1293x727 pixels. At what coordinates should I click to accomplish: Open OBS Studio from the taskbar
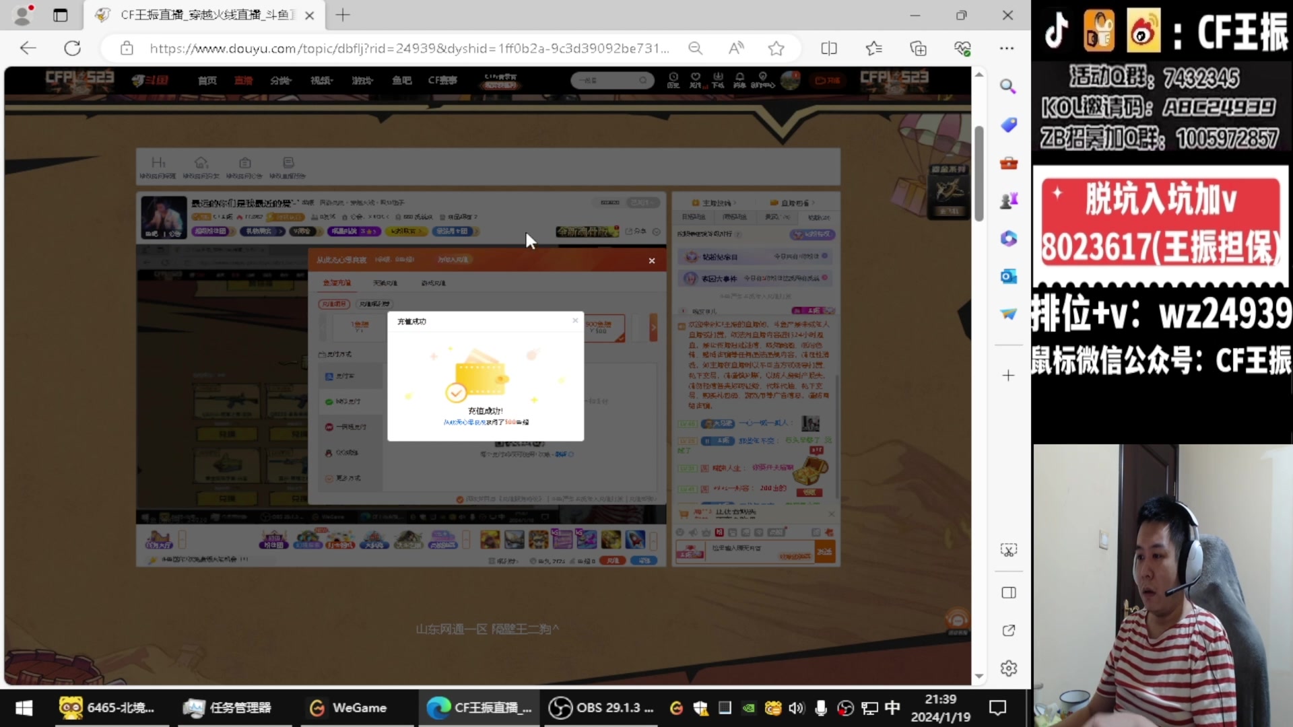(x=601, y=708)
